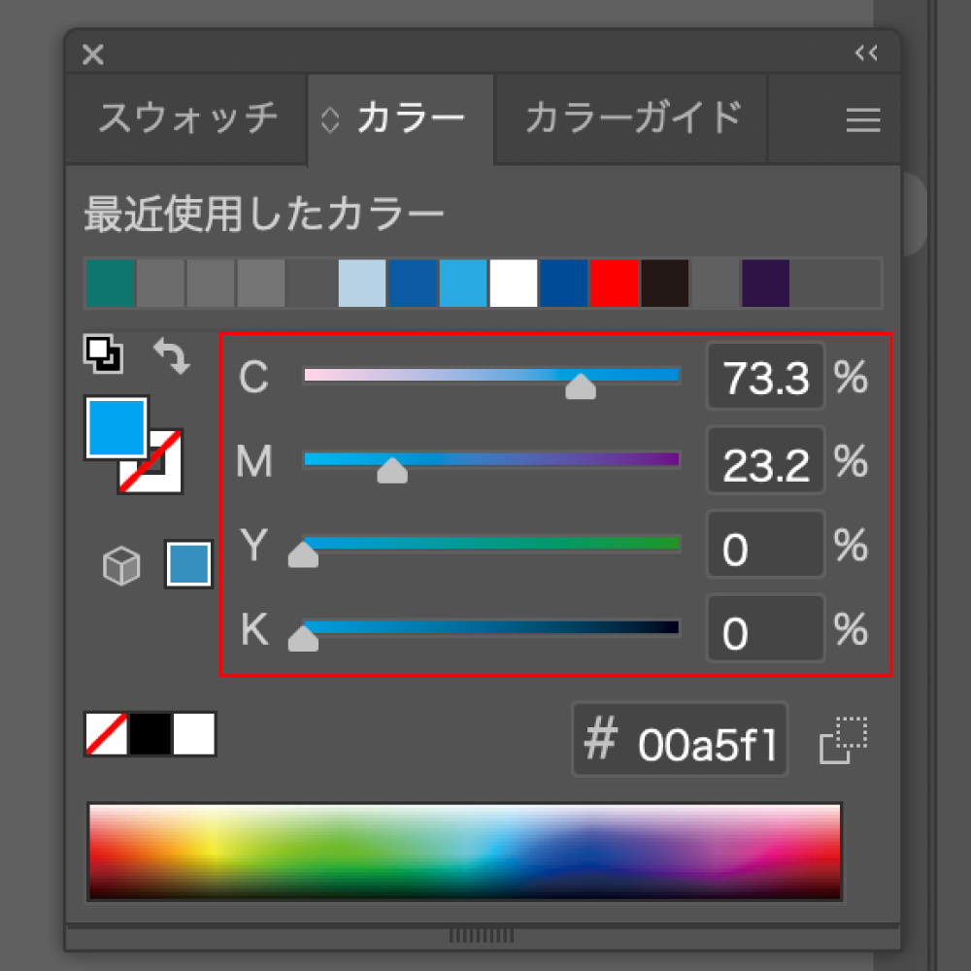Click the out-of-gamut cube warning icon
The height and width of the screenshot is (971, 971).
(x=121, y=565)
